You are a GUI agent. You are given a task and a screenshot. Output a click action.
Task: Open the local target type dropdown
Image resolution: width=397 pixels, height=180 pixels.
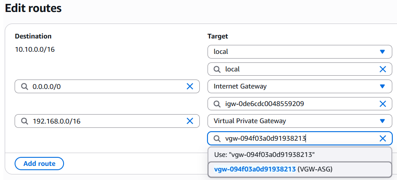(x=300, y=52)
